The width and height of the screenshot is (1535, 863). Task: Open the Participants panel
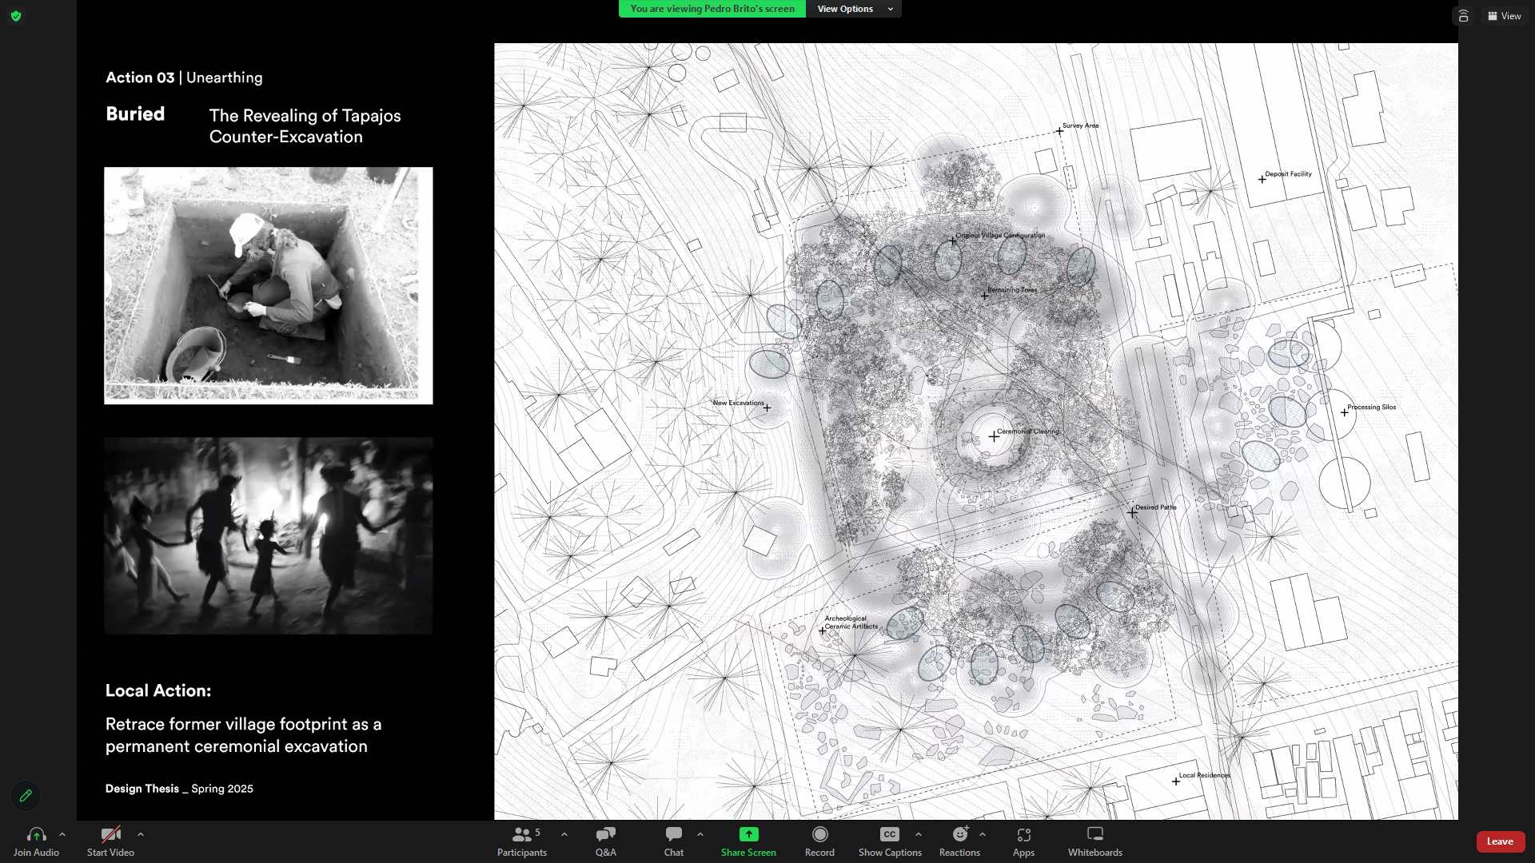pyautogui.click(x=522, y=841)
